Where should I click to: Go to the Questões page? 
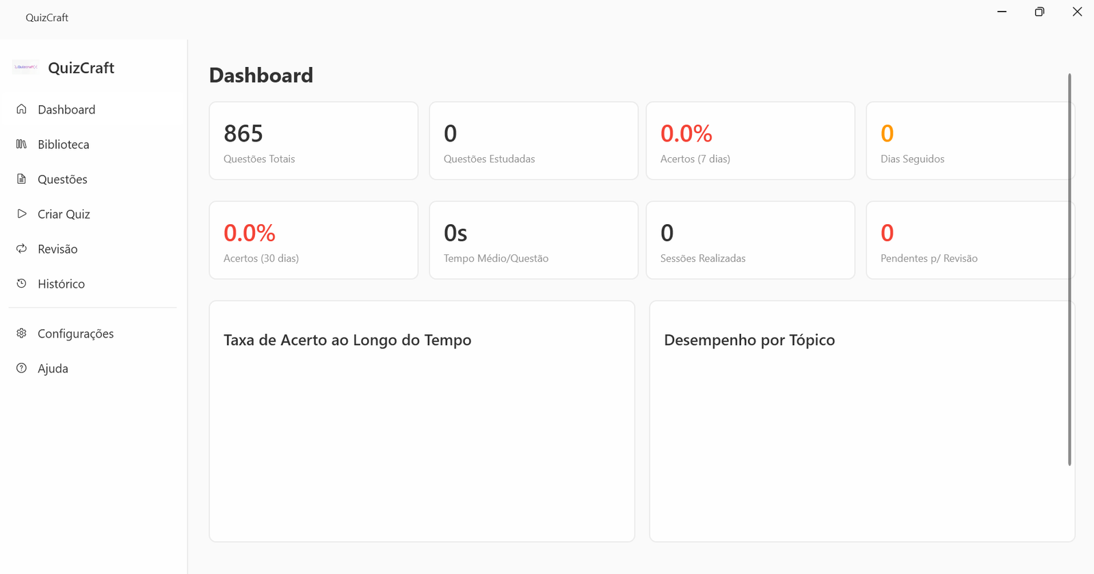(62, 179)
